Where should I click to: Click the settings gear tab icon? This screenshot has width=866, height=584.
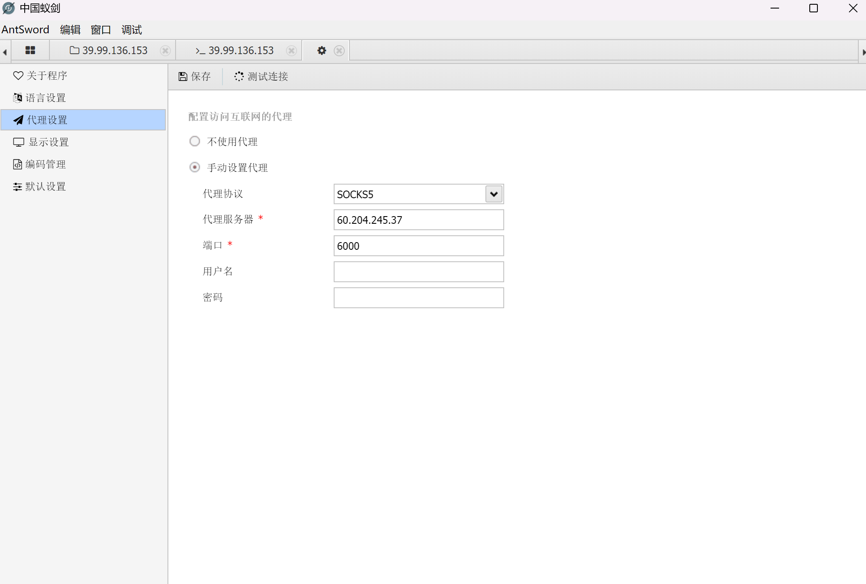pos(322,51)
